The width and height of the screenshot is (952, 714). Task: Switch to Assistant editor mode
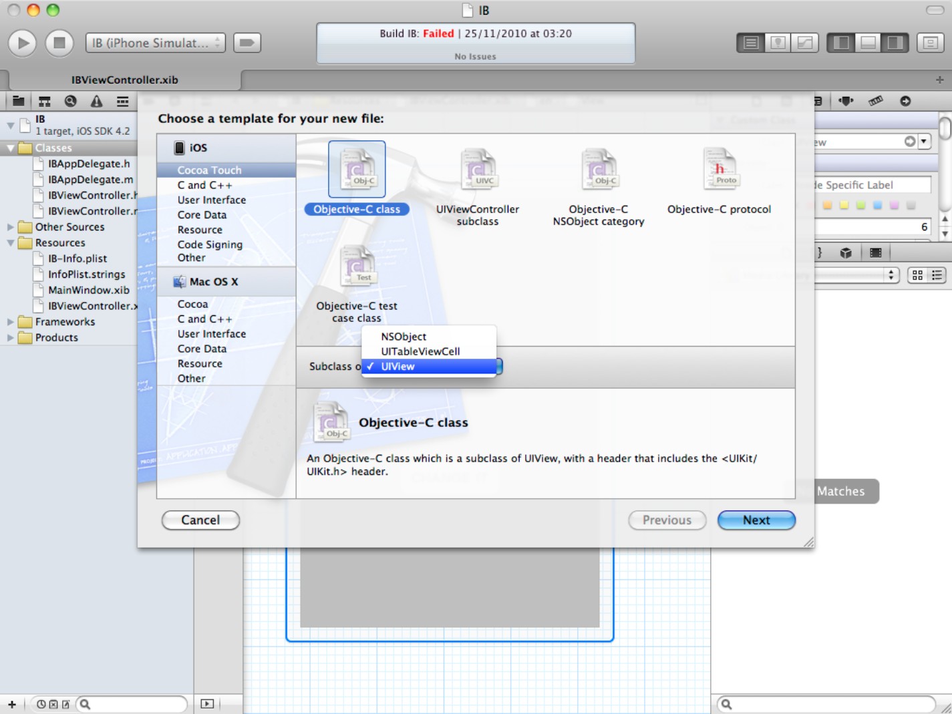[x=778, y=43]
